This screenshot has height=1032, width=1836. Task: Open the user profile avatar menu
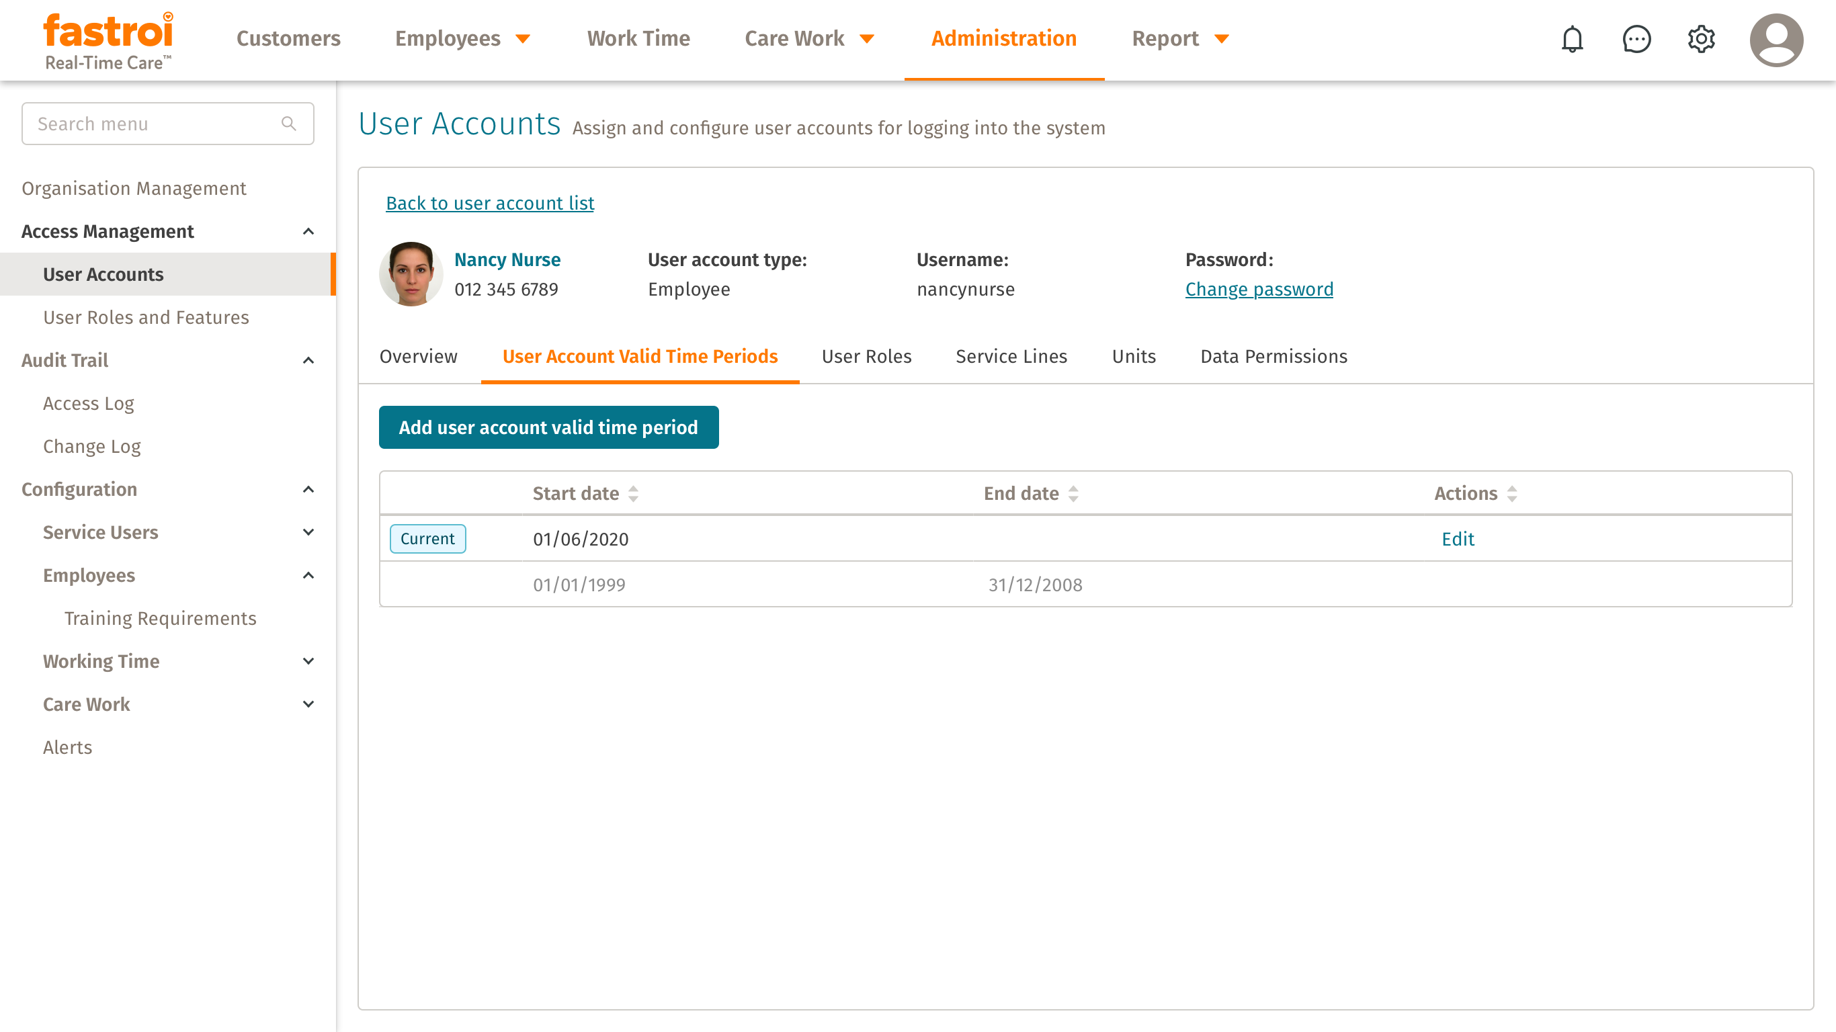(x=1776, y=40)
